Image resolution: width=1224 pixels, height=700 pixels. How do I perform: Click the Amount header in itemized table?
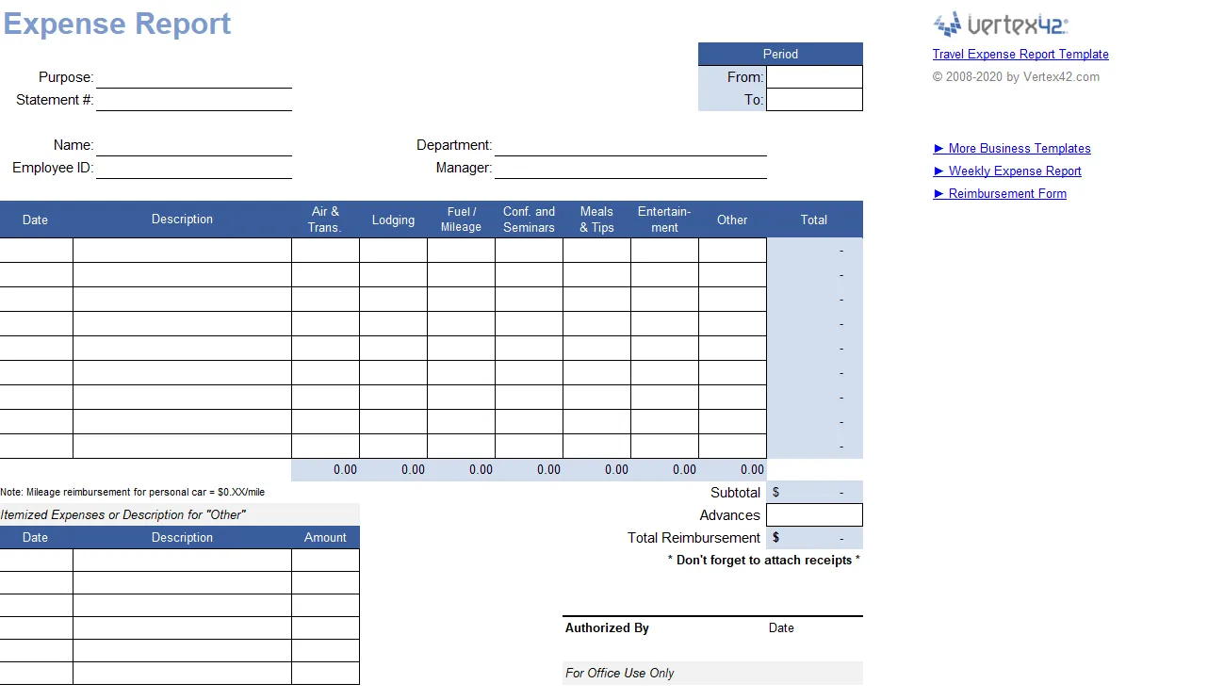[325, 538]
